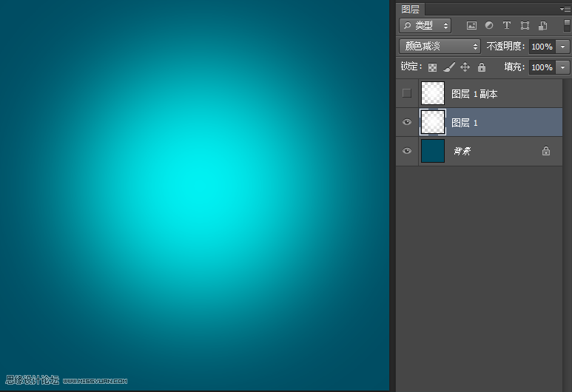The height and width of the screenshot is (392, 572).
Task: Select 图层 1 副本 layer thumbnail
Action: (433, 93)
